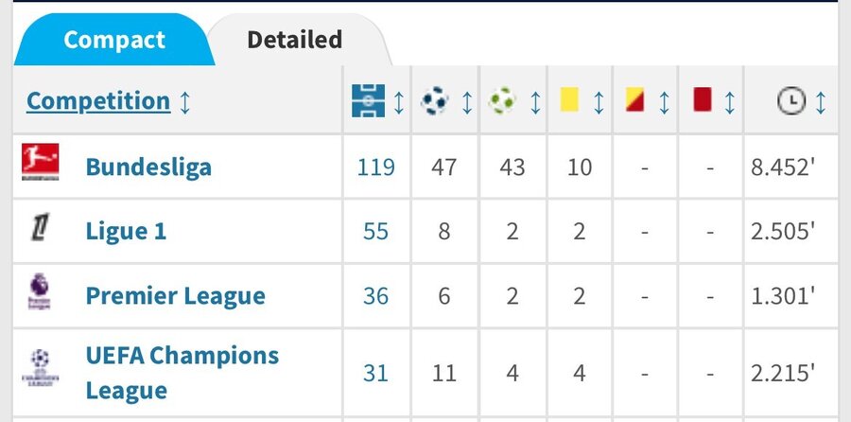
Task: Sort minutes using arrow beside clock icon
Action: [821, 102]
